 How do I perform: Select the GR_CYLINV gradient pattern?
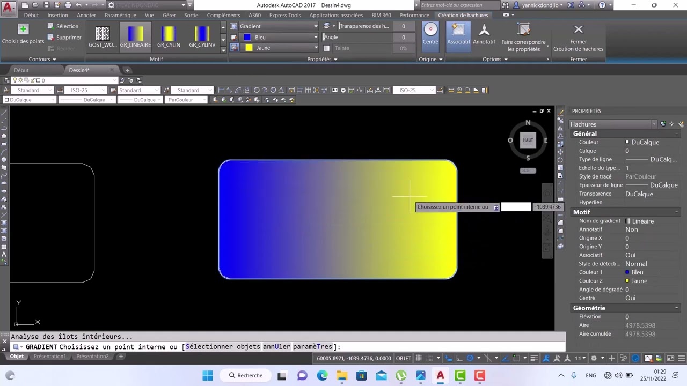(x=202, y=37)
